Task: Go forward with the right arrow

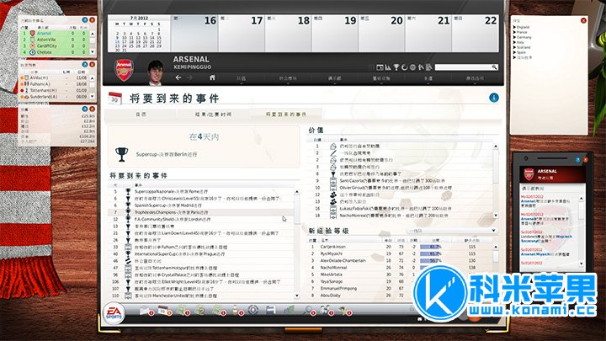Action: pyautogui.click(x=189, y=77)
